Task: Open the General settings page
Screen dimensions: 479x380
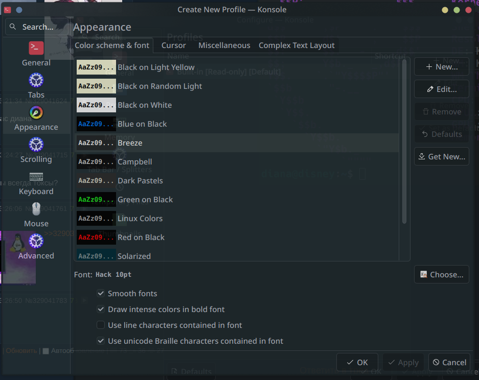Action: coord(36,54)
